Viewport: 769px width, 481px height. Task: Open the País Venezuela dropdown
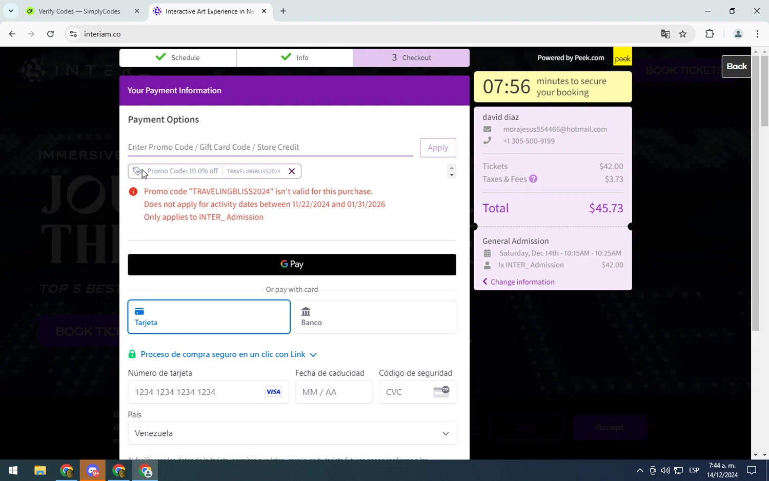click(292, 433)
